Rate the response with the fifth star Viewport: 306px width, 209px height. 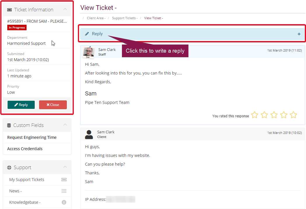click(293, 115)
